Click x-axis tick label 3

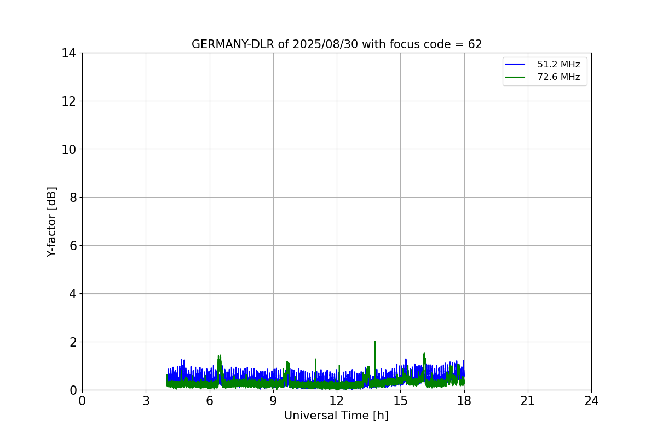[146, 401]
